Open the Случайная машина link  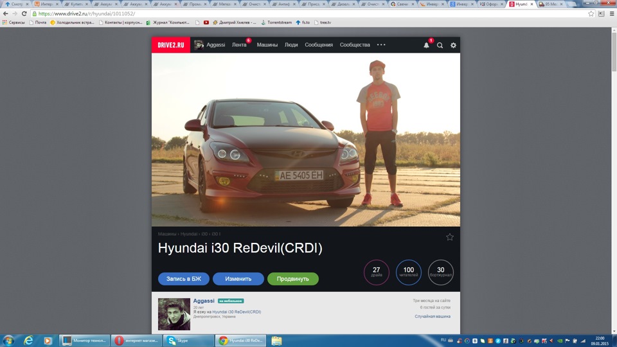click(433, 316)
